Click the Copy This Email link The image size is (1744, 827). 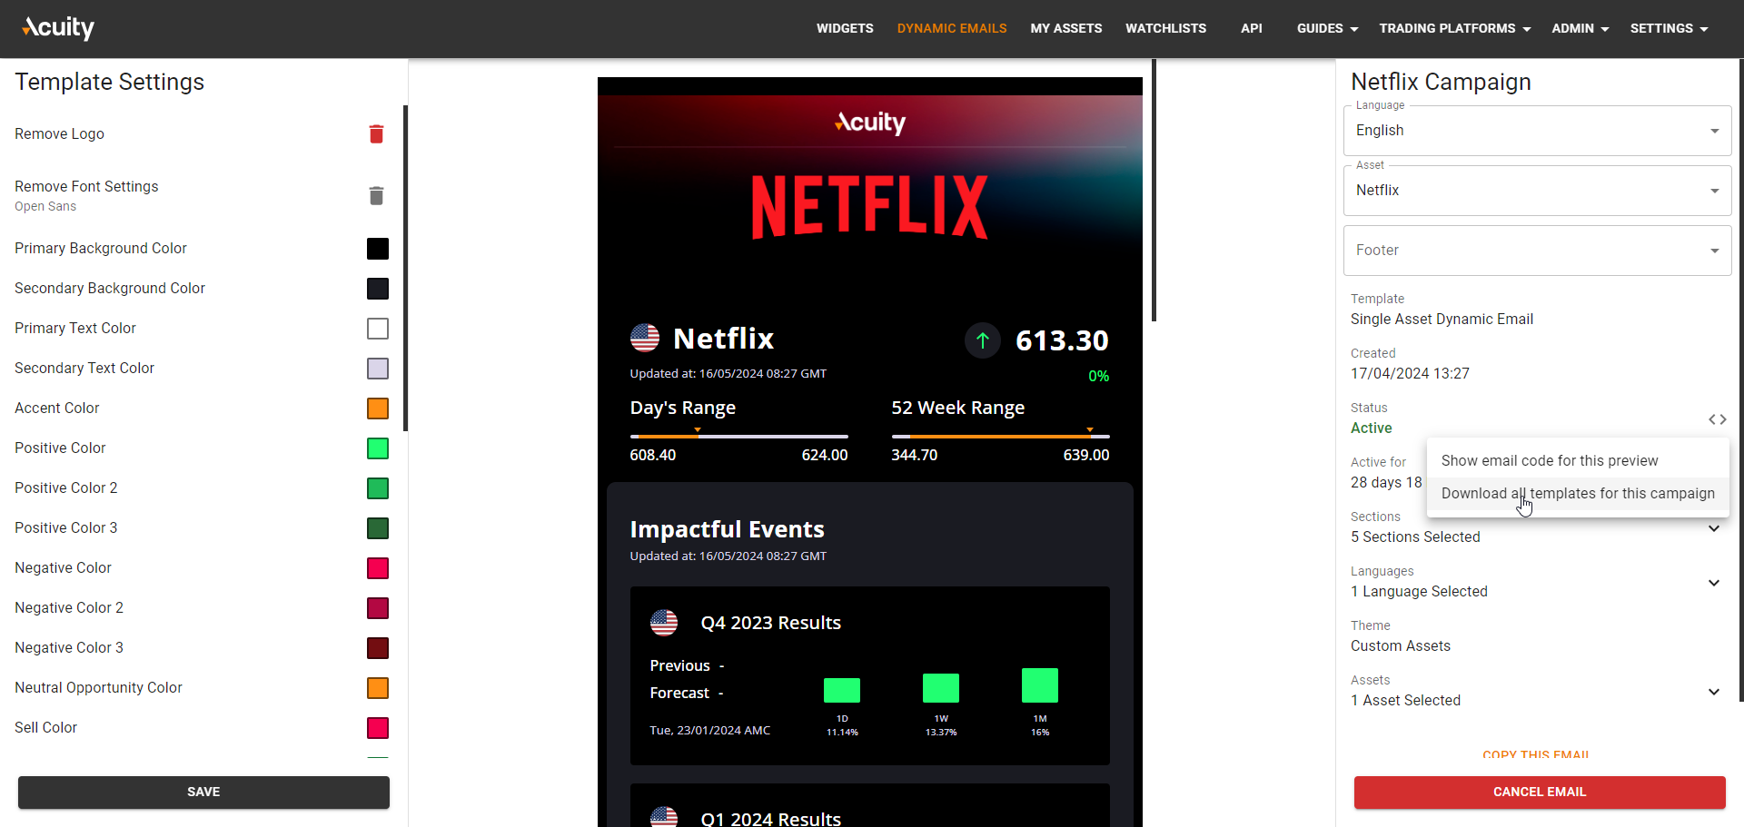[x=1536, y=754]
